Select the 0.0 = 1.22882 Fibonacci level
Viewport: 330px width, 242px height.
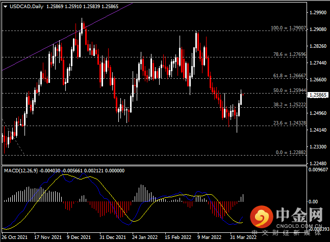click(291, 152)
